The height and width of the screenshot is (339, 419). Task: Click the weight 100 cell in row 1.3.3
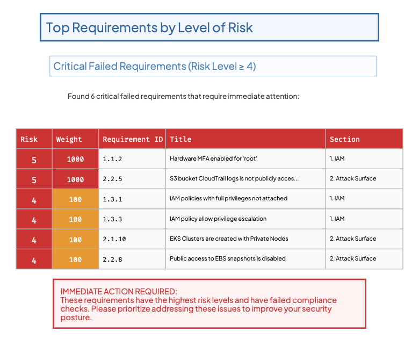point(75,219)
